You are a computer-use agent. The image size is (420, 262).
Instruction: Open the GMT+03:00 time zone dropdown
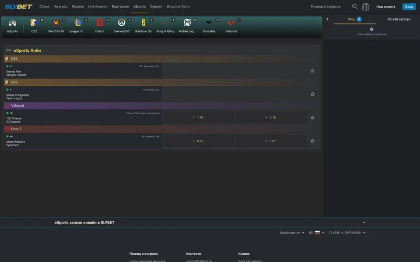point(347,233)
